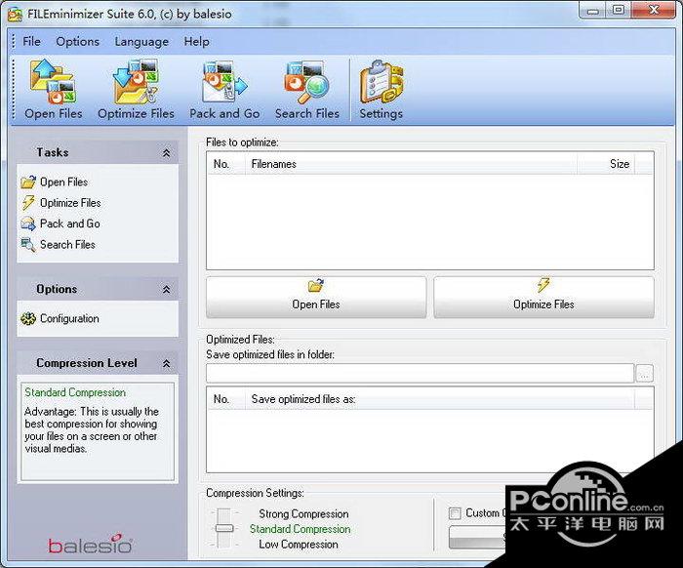This screenshot has width=683, height=568.
Task: Open the File menu
Action: [x=31, y=41]
